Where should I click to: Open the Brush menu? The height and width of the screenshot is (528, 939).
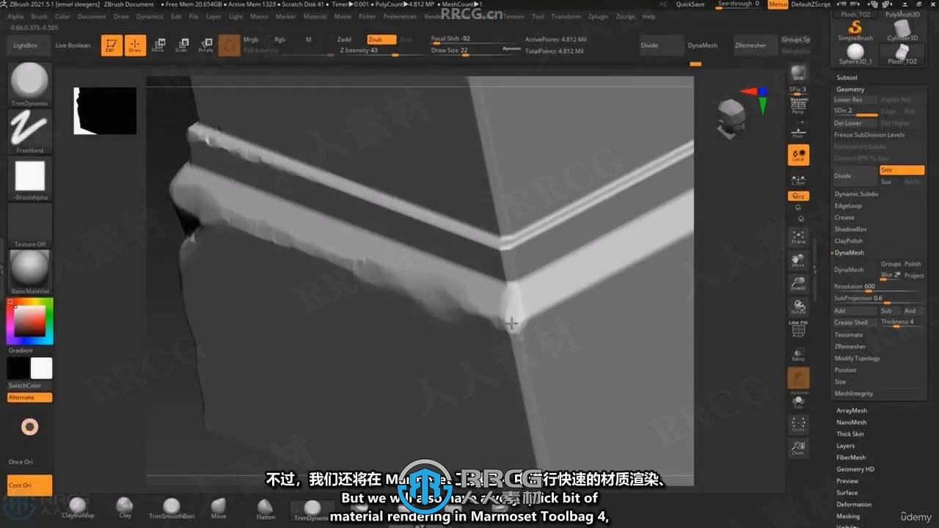coord(39,16)
